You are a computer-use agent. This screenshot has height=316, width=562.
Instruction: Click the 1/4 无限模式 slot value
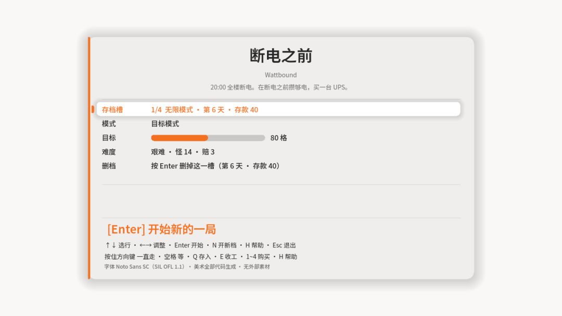(x=205, y=110)
